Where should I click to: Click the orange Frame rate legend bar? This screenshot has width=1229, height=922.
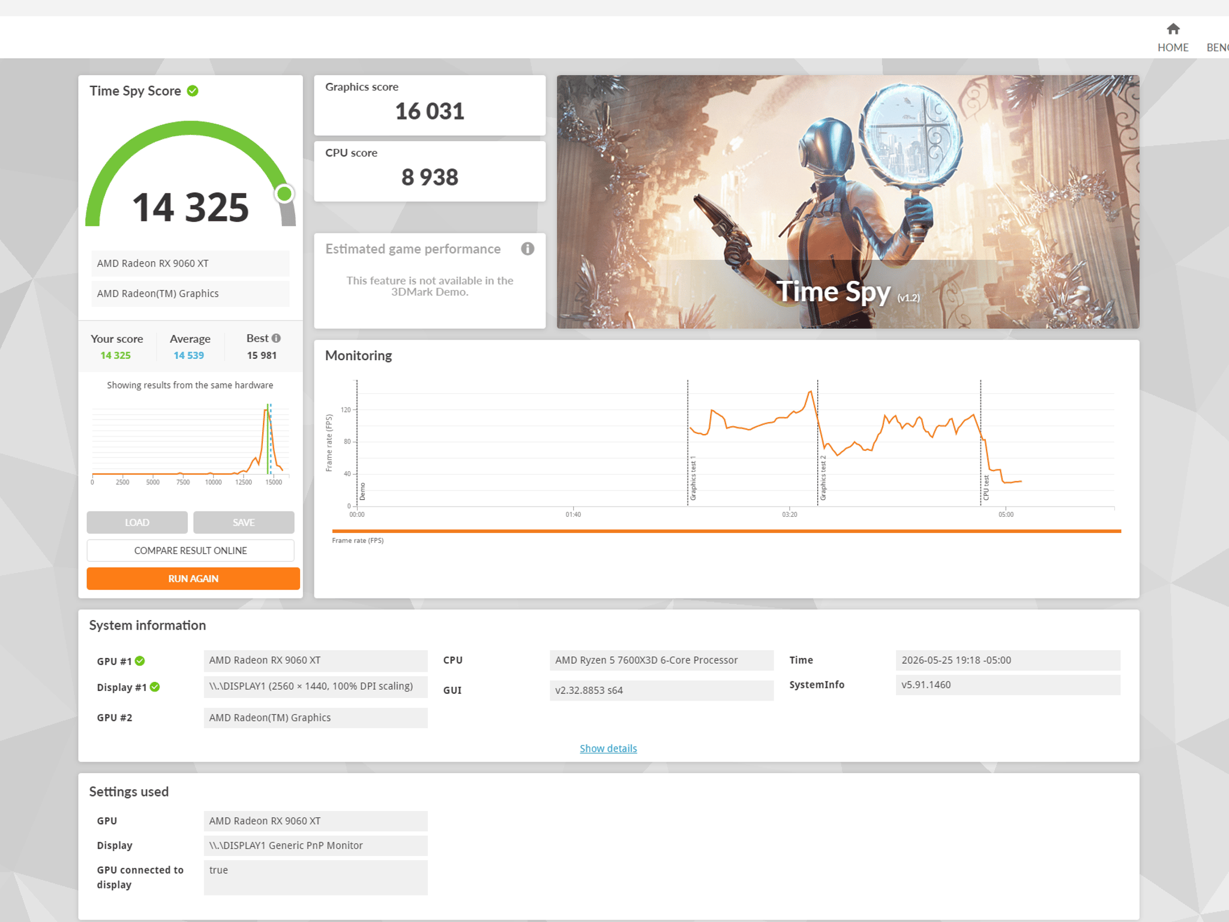[726, 531]
